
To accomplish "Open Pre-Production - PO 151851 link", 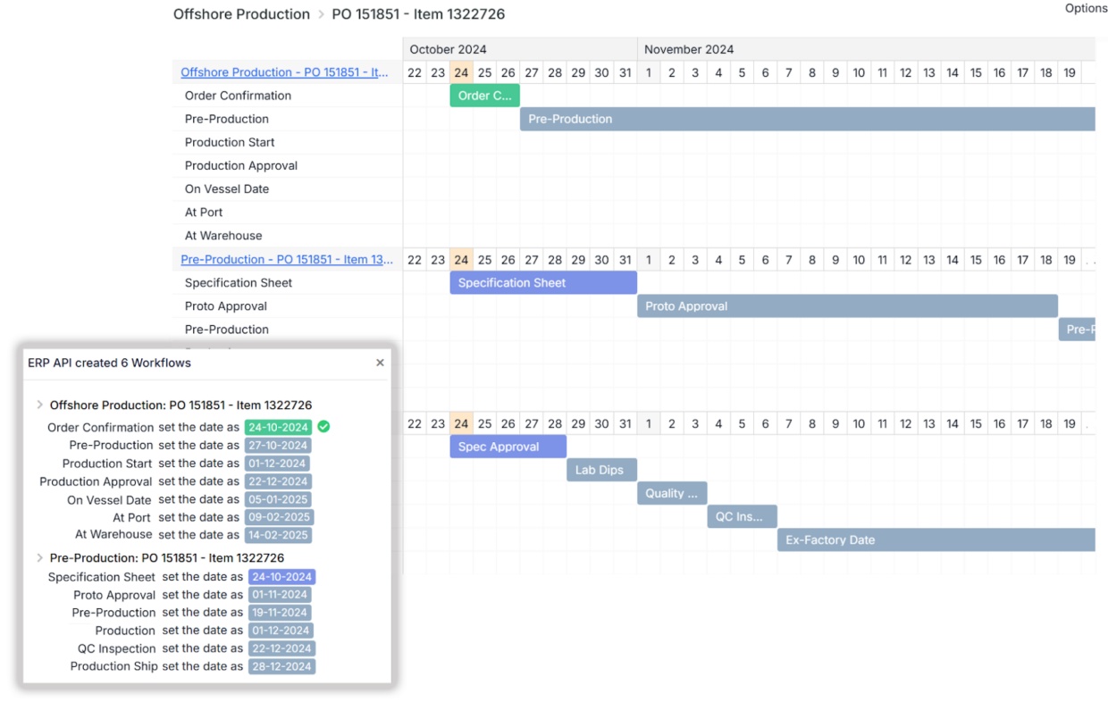I will (x=287, y=260).
